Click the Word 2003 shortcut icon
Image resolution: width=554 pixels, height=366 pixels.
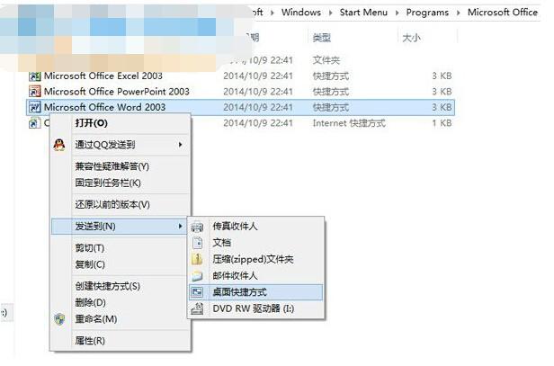(x=34, y=107)
